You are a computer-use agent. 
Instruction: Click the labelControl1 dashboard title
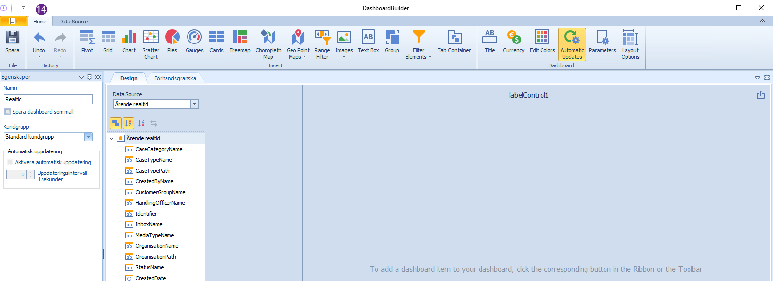point(529,95)
